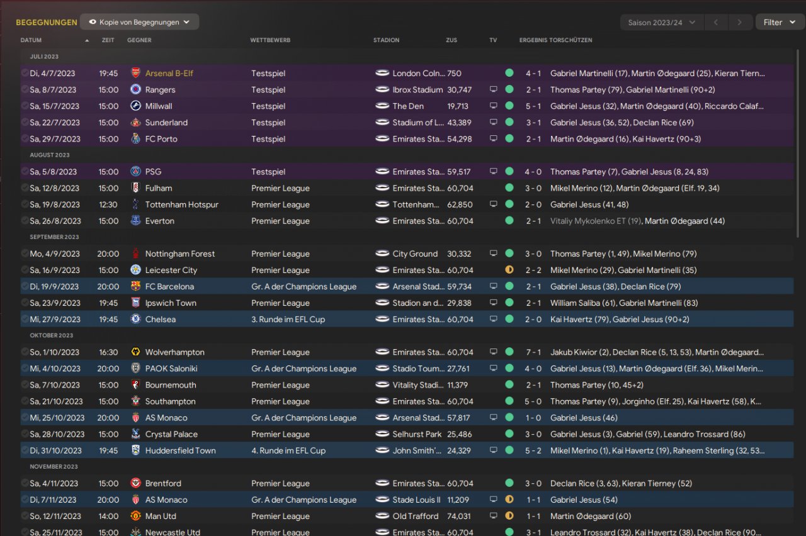Go to the next season arrow button
Viewport: 806px width, 536px height.
(x=739, y=23)
